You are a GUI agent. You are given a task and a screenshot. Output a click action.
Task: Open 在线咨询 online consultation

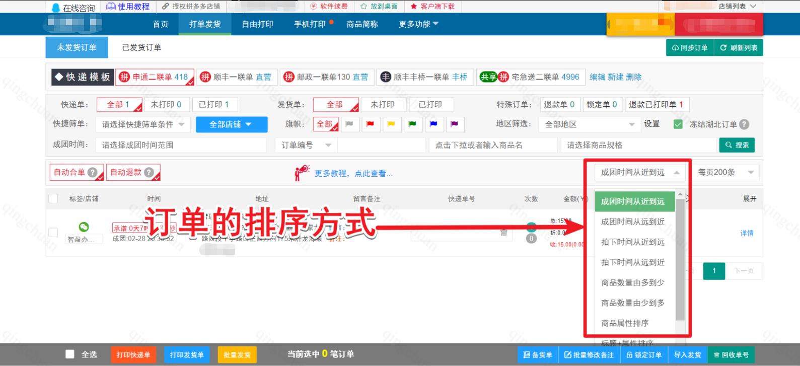pos(74,7)
